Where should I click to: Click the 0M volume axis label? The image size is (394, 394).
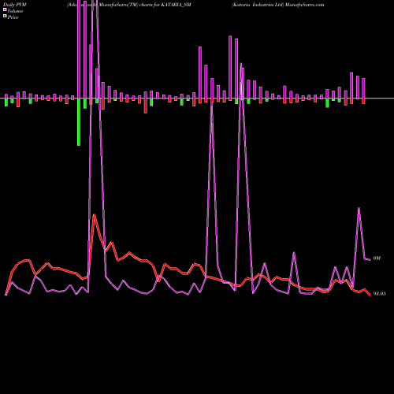[x=377, y=258]
